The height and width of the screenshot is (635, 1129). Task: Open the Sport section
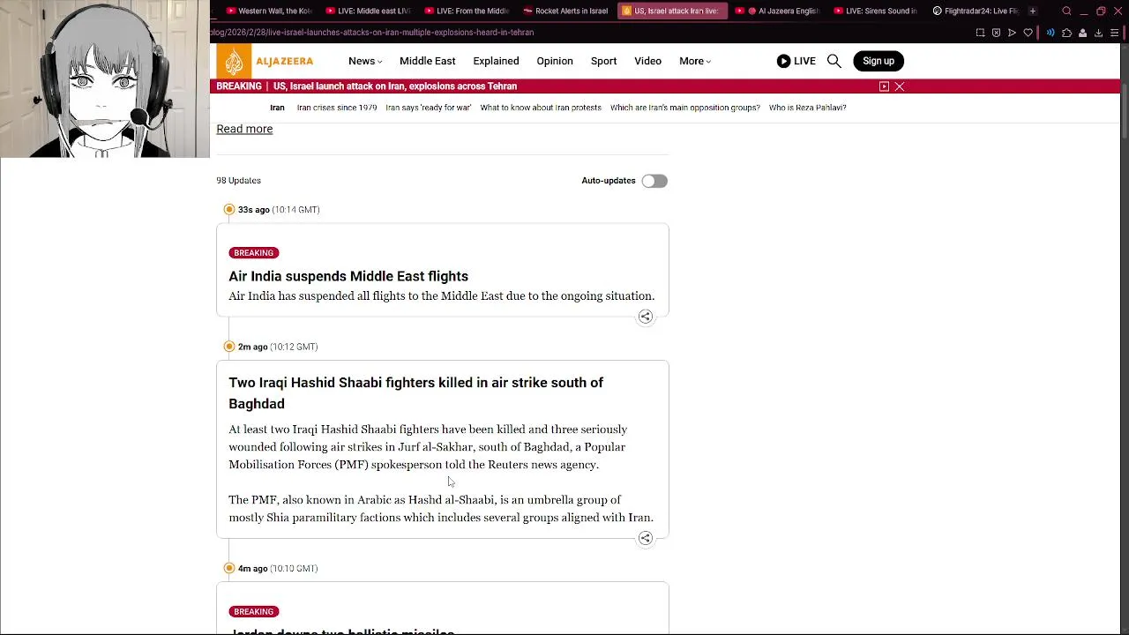click(x=603, y=61)
